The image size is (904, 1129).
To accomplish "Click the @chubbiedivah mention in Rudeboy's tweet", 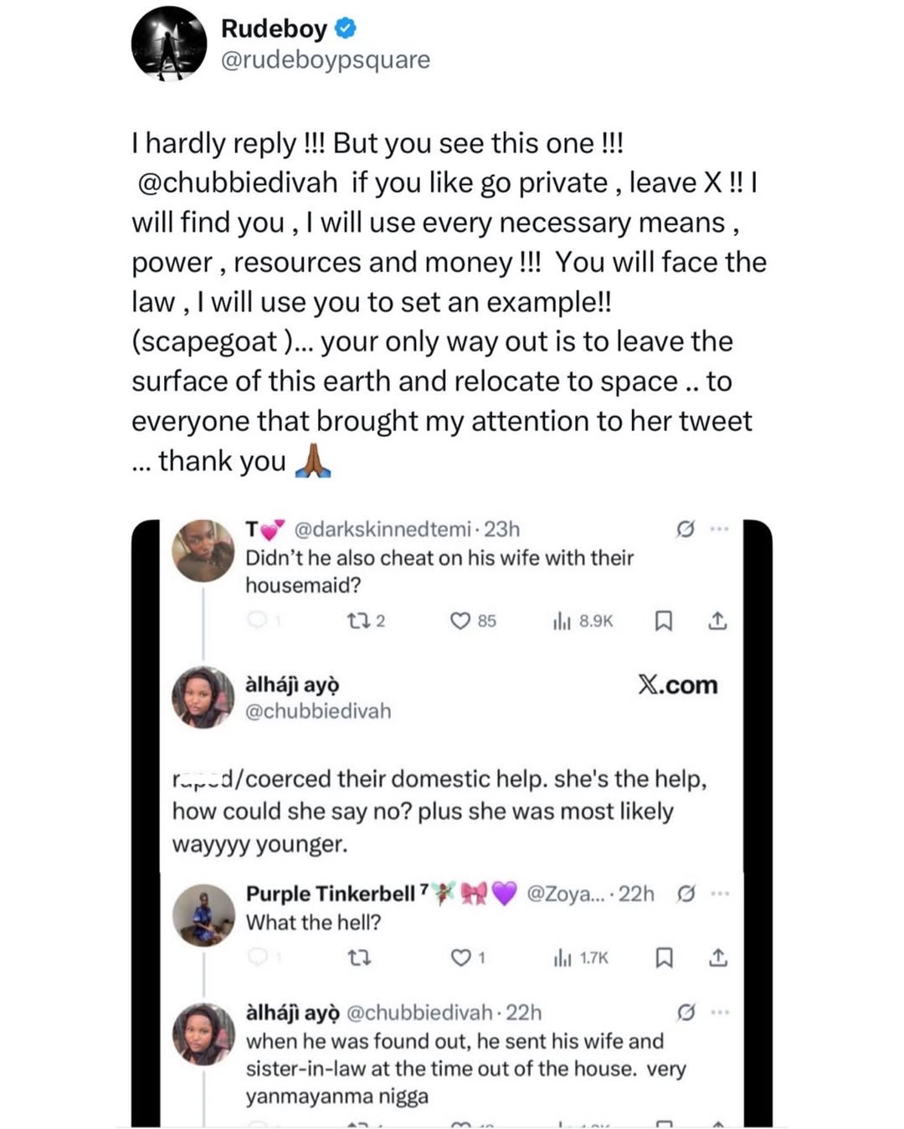I will click(x=237, y=182).
